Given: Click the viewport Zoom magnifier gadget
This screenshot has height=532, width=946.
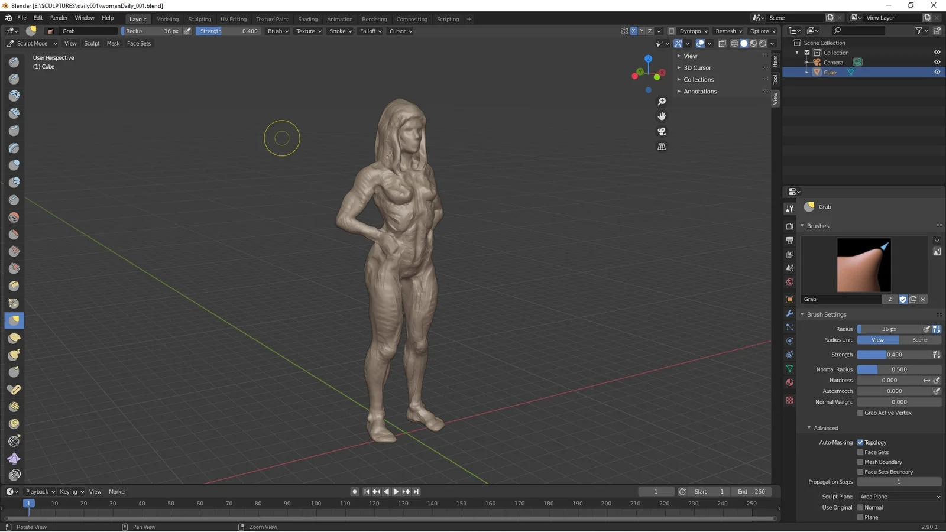Looking at the screenshot, I should (x=662, y=101).
